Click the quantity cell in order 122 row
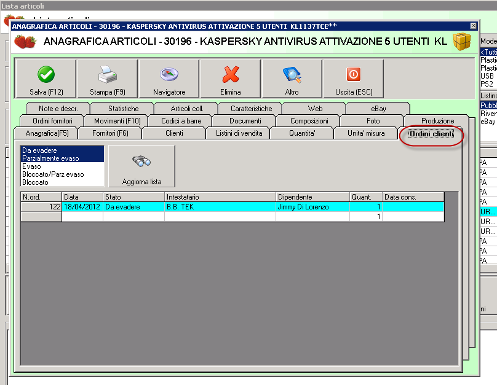497x385 pixels. (366, 207)
